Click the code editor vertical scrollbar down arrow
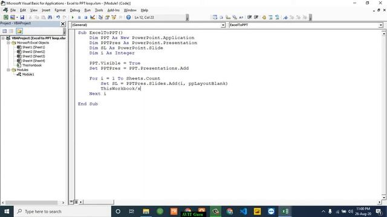The image size is (387, 217). (384, 197)
